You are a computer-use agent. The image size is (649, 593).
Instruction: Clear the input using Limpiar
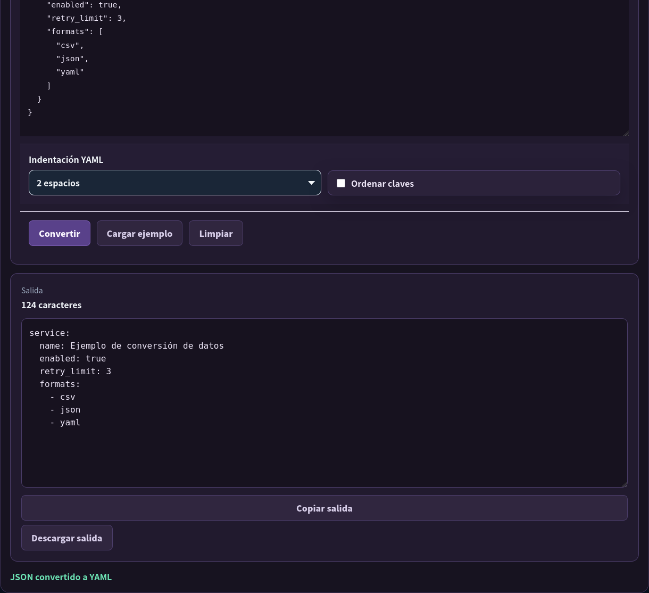[x=216, y=233]
